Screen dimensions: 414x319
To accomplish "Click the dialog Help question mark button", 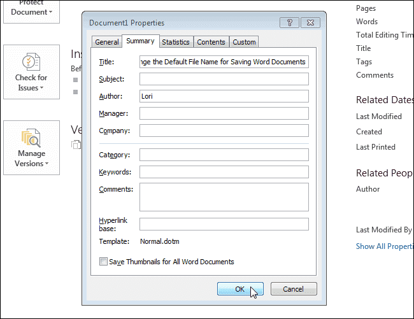I will [x=289, y=22].
